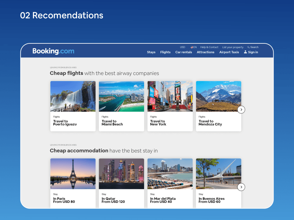
Task: Click "Travel to New York" title
Action: [158, 123]
